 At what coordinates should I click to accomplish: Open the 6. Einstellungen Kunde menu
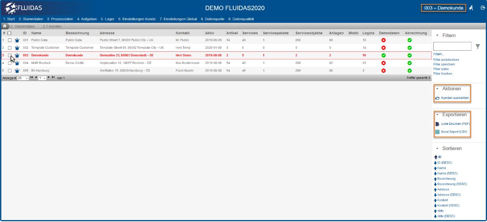point(136,19)
